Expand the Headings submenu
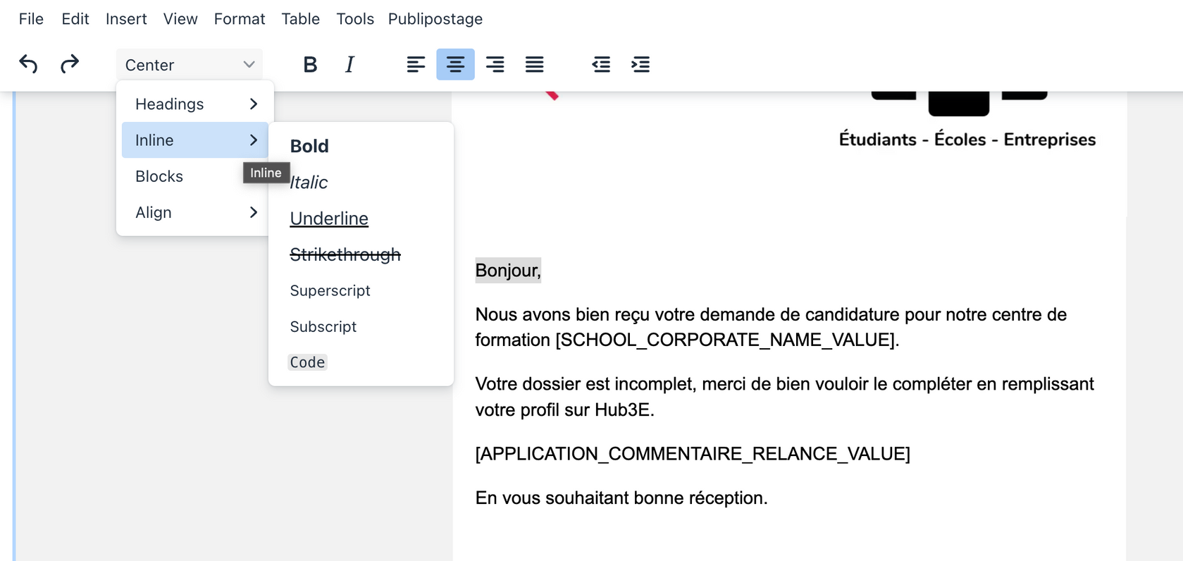1183x561 pixels. point(195,104)
